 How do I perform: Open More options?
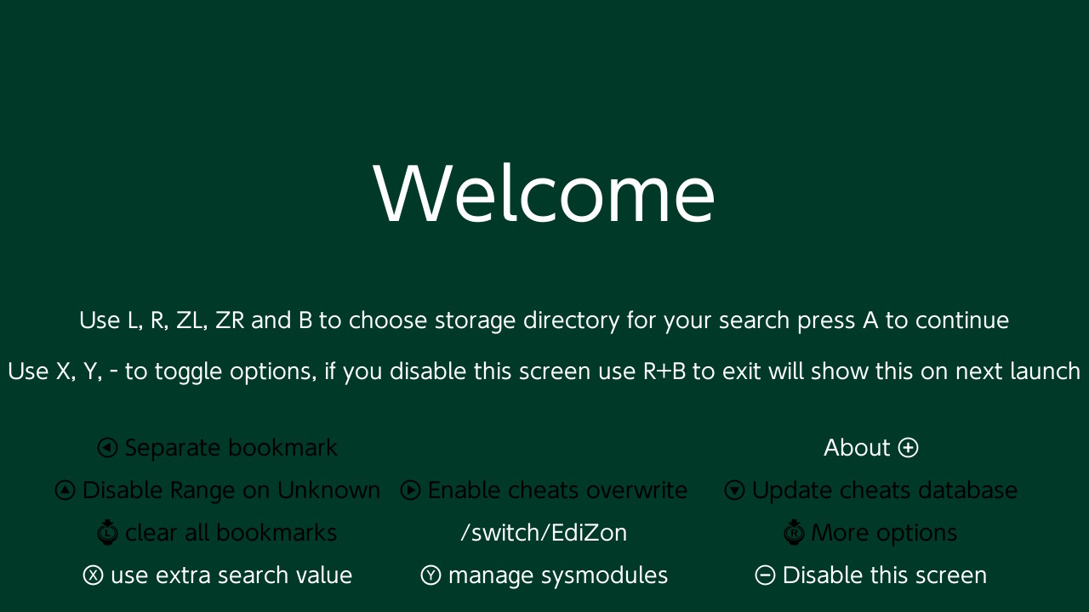(x=884, y=533)
